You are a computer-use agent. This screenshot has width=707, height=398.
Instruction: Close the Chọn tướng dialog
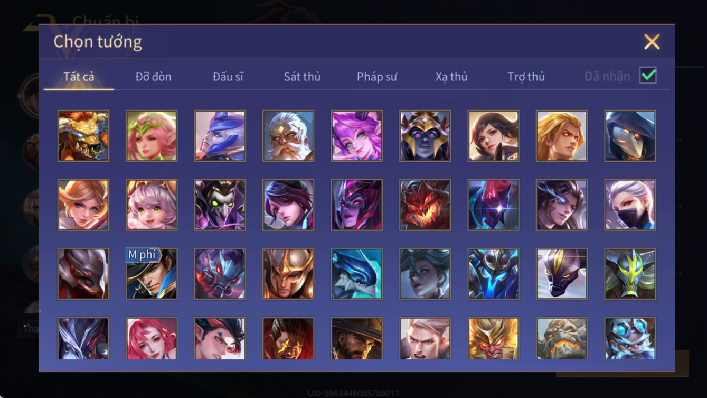[652, 42]
